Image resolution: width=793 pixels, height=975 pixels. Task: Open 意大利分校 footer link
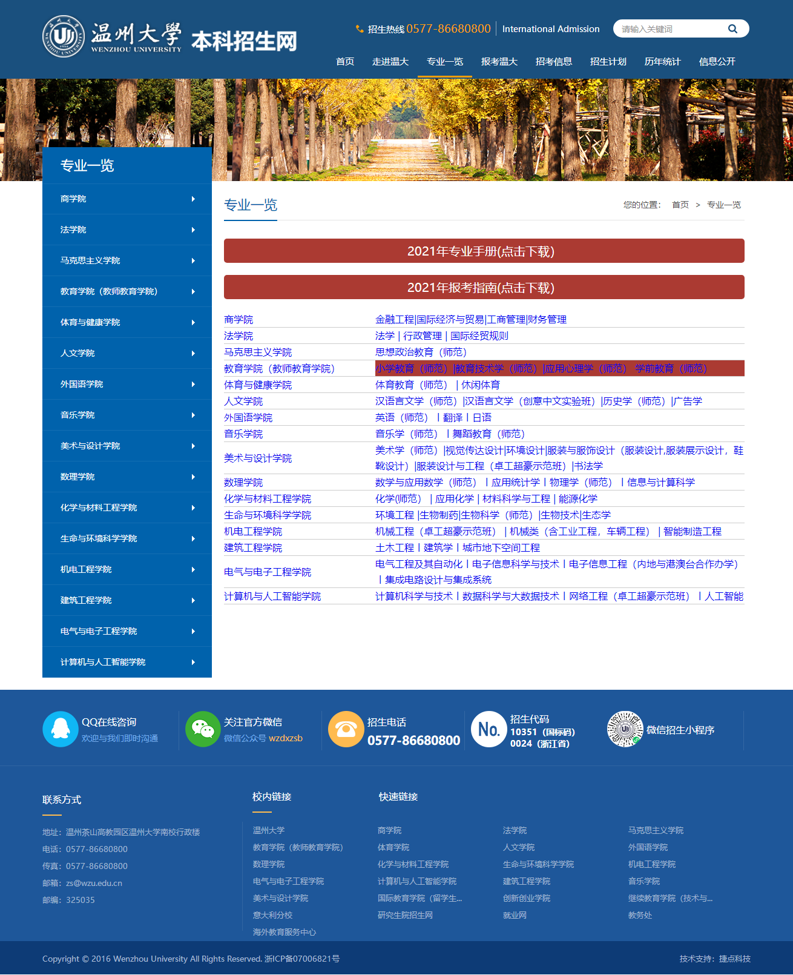[x=272, y=915]
